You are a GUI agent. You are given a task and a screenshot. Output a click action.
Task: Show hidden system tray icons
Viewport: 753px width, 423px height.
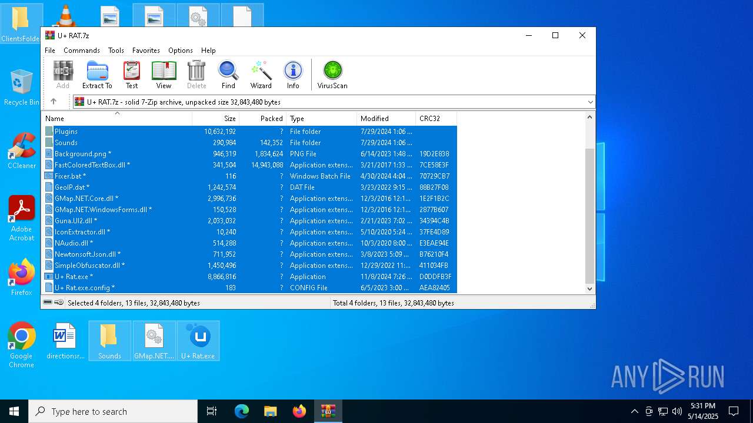tap(634, 411)
